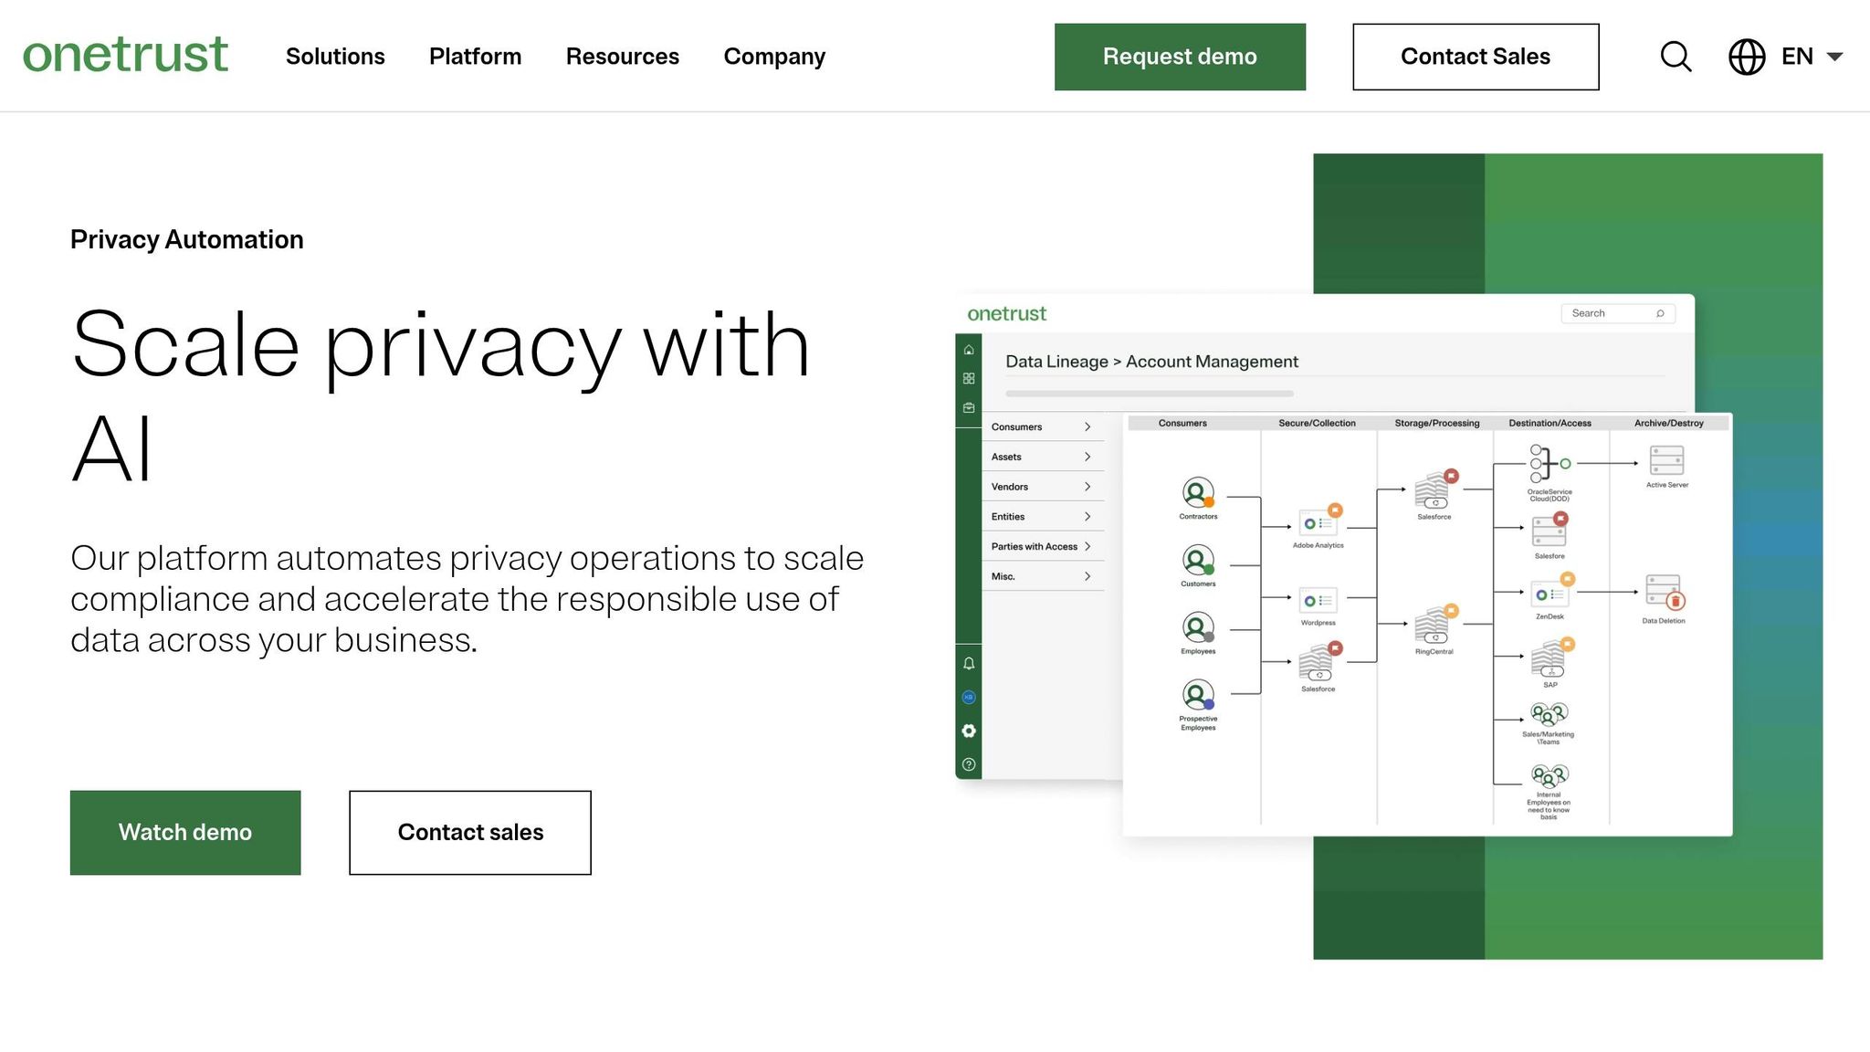Click the RingCentral storage node icon
Screen dimensions: 1870x1052
(1435, 625)
